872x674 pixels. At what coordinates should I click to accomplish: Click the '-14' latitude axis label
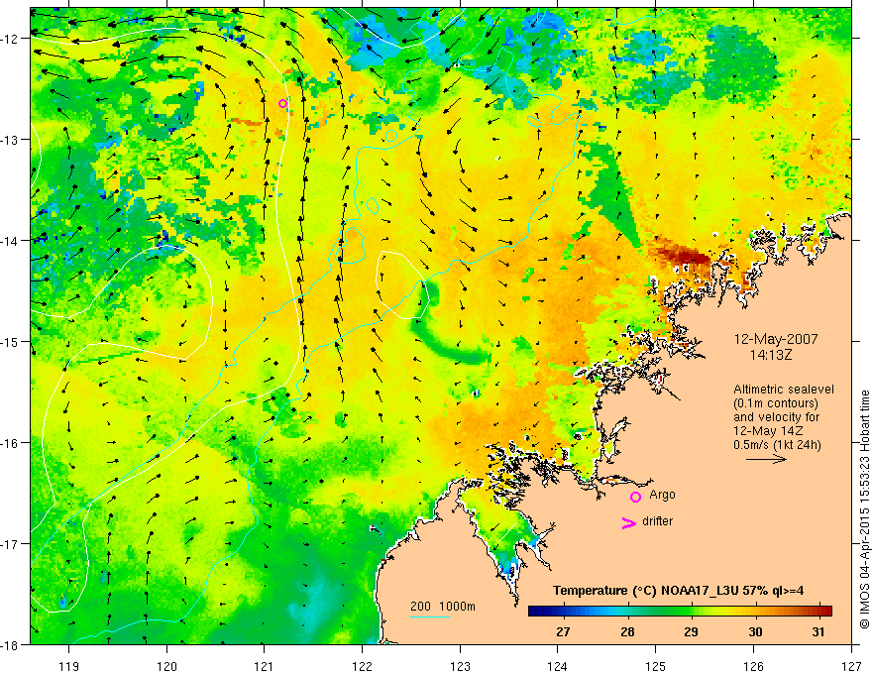click(x=11, y=241)
